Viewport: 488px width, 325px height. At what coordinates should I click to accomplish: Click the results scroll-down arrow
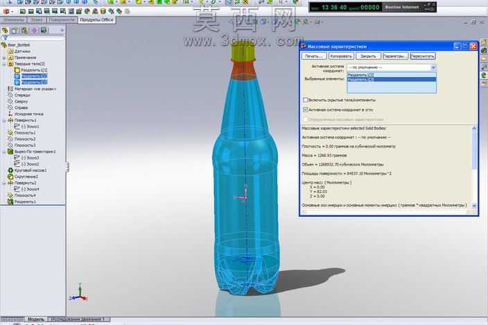coord(474,206)
